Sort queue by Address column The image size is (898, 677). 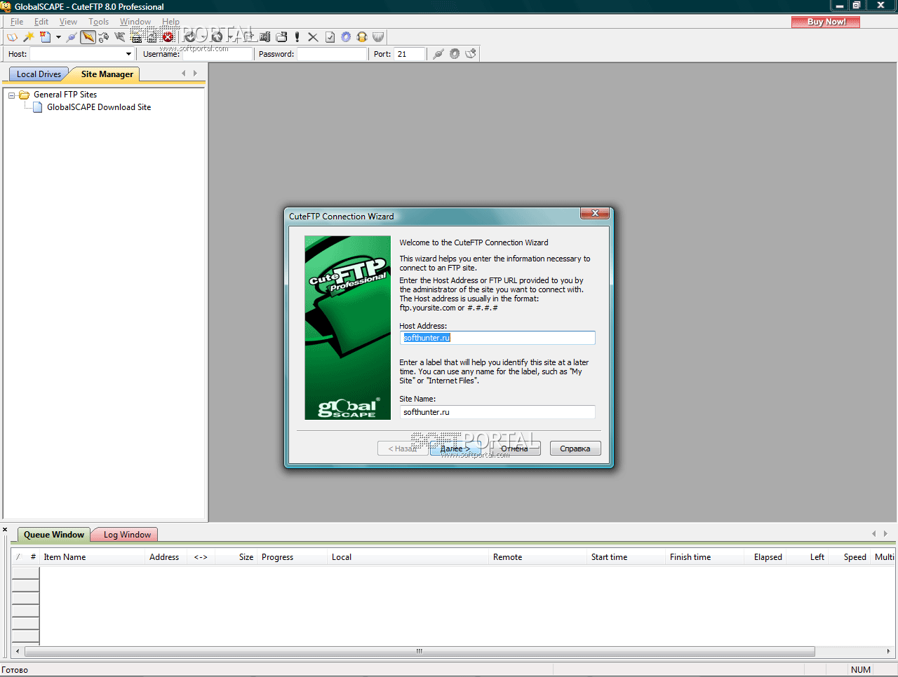coord(165,557)
